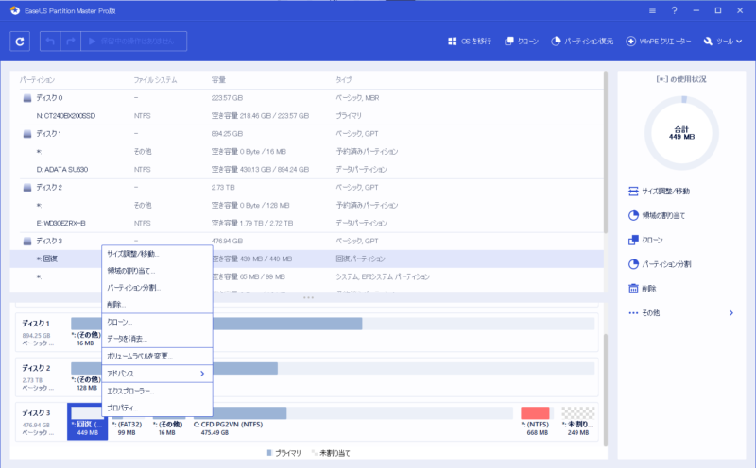Open the クローン tool in top toolbar
The height and width of the screenshot is (468, 756).
pyautogui.click(x=522, y=42)
